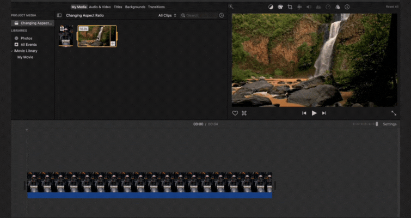Open the Color Correction palette
This screenshot has height=218, width=411.
(x=280, y=7)
